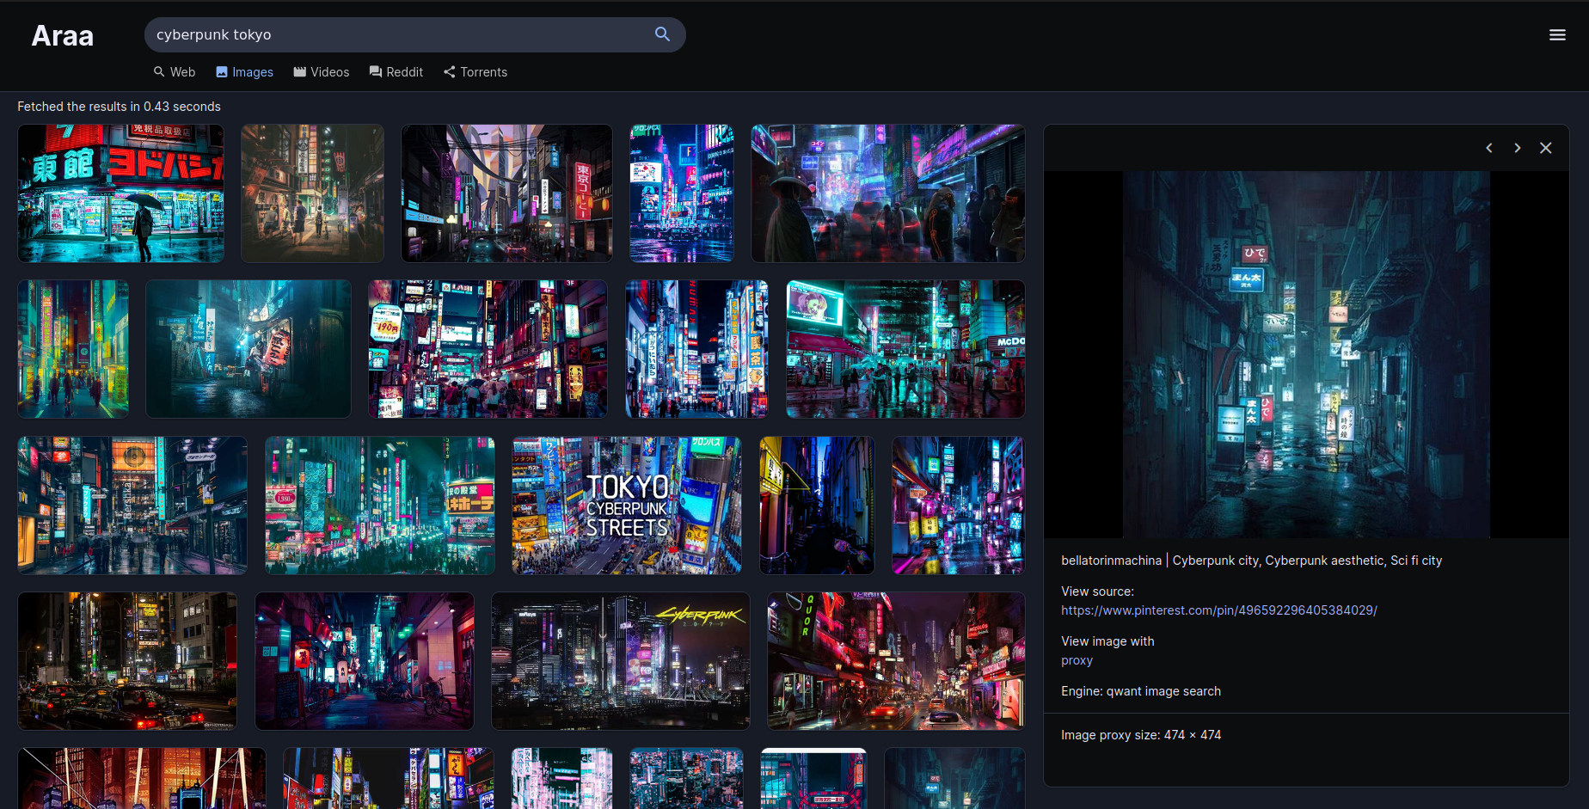View the image via proxy link
1589x809 pixels.
click(x=1077, y=660)
